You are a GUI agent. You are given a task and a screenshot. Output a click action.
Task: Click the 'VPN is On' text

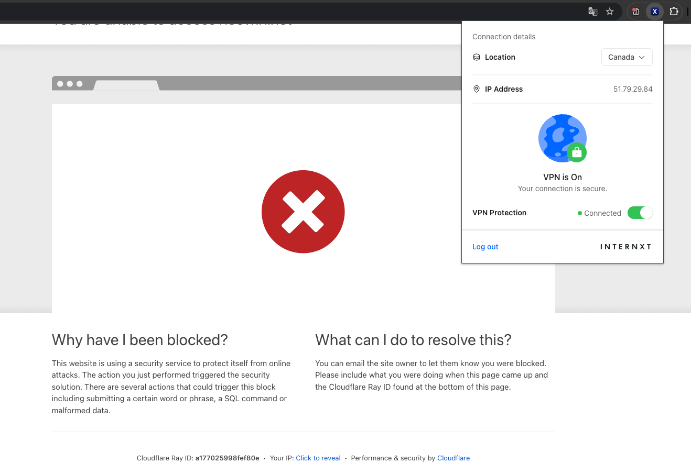pyautogui.click(x=563, y=177)
